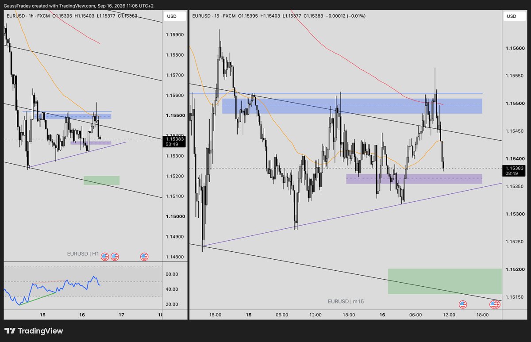Click date label 15 on 15m time axis
The width and height of the screenshot is (531, 342).
pyautogui.click(x=249, y=315)
